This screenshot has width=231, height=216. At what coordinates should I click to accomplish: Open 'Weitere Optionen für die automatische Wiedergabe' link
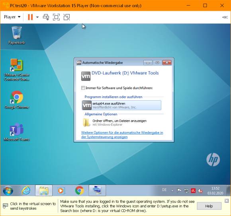(x=122, y=134)
